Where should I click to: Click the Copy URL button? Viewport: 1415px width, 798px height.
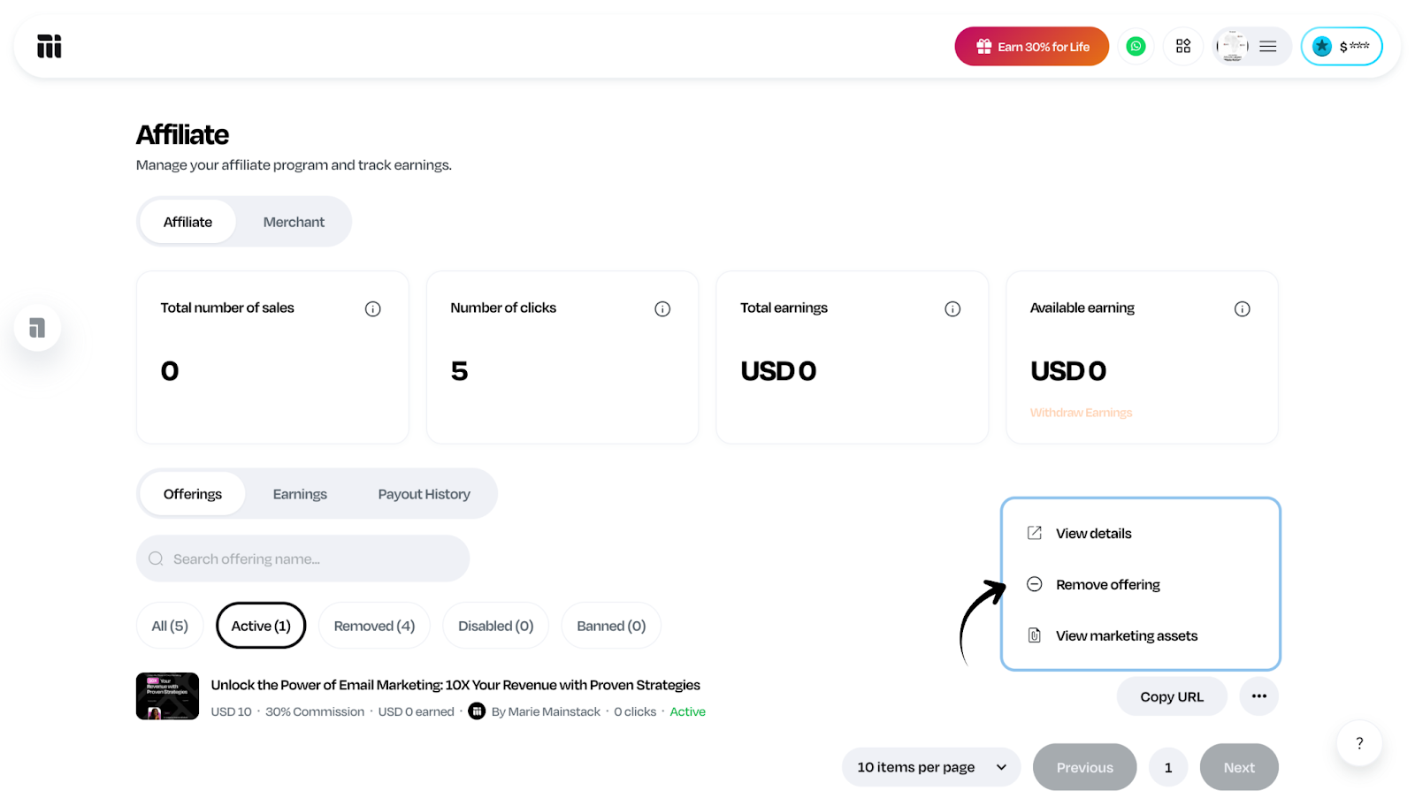point(1172,696)
